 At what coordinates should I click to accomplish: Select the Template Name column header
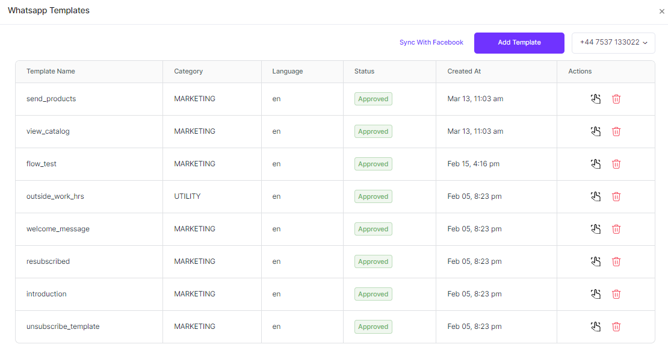click(x=51, y=71)
